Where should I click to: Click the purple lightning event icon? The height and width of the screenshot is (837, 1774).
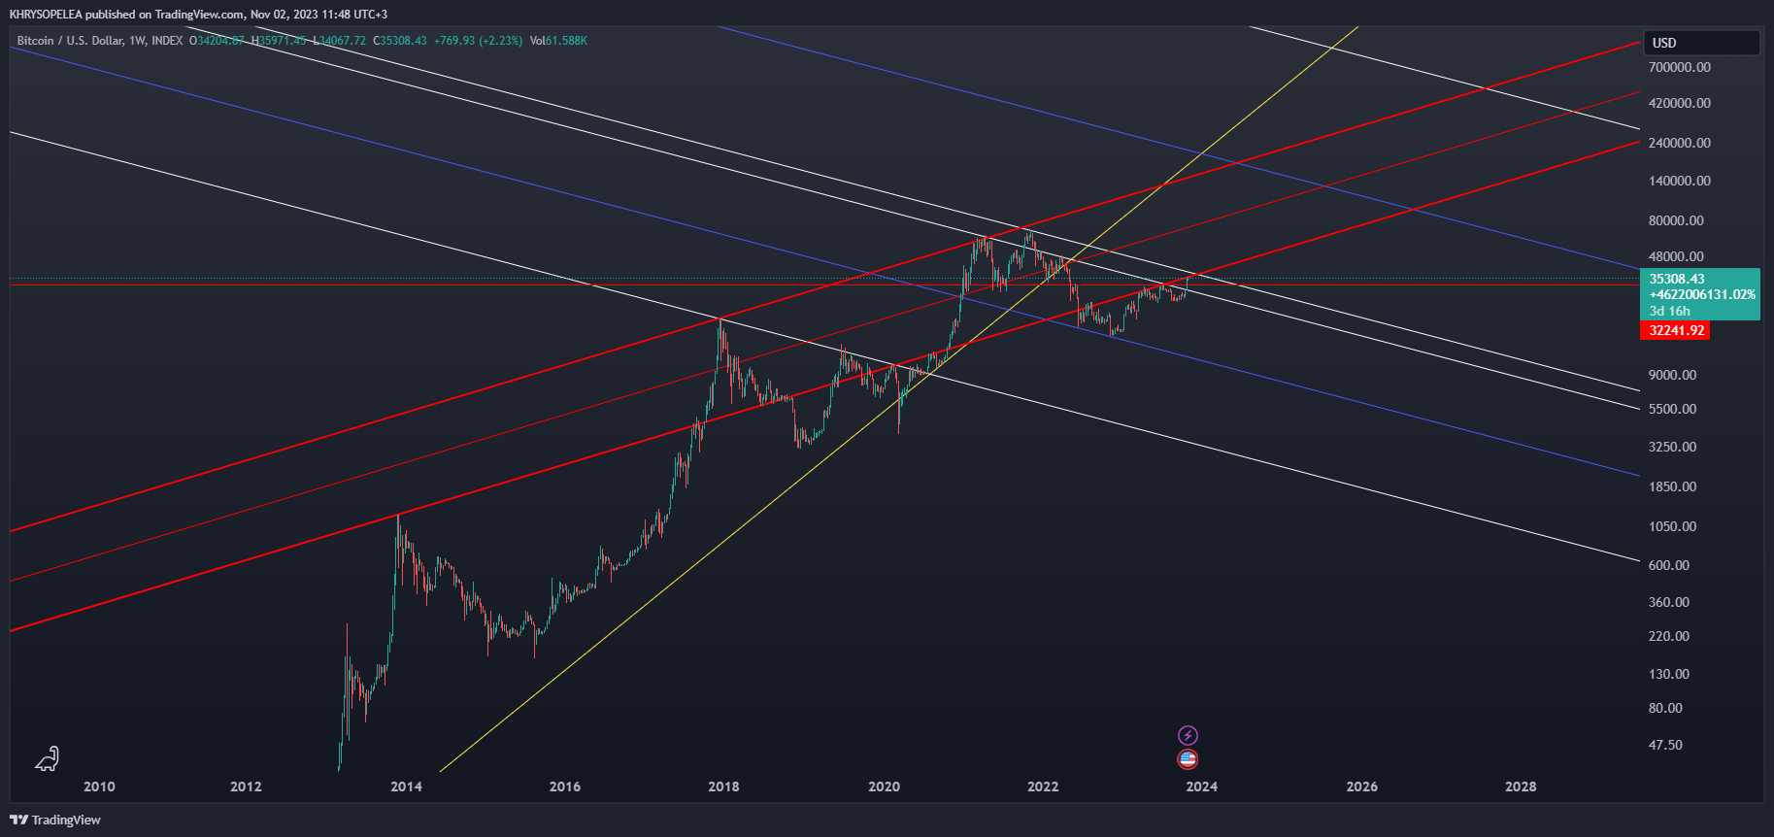[1188, 735]
